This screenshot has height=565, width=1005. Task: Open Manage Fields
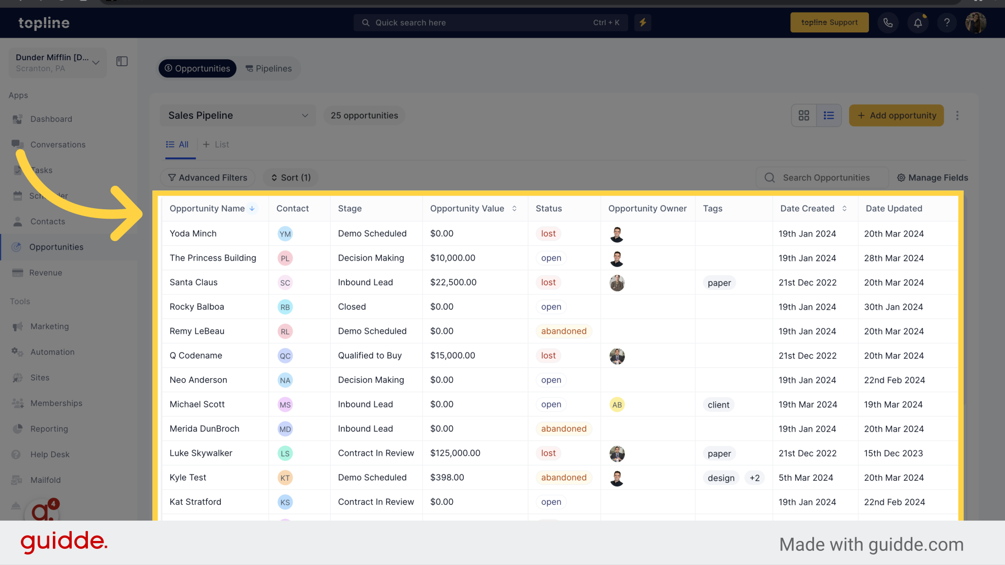[x=932, y=178]
